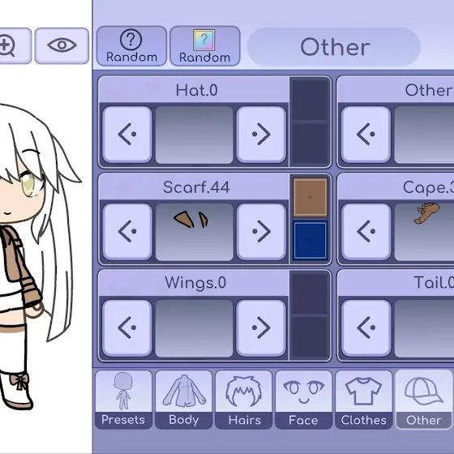Pick the brown Scarf color swatch
The height and width of the screenshot is (454, 454).
point(310,197)
